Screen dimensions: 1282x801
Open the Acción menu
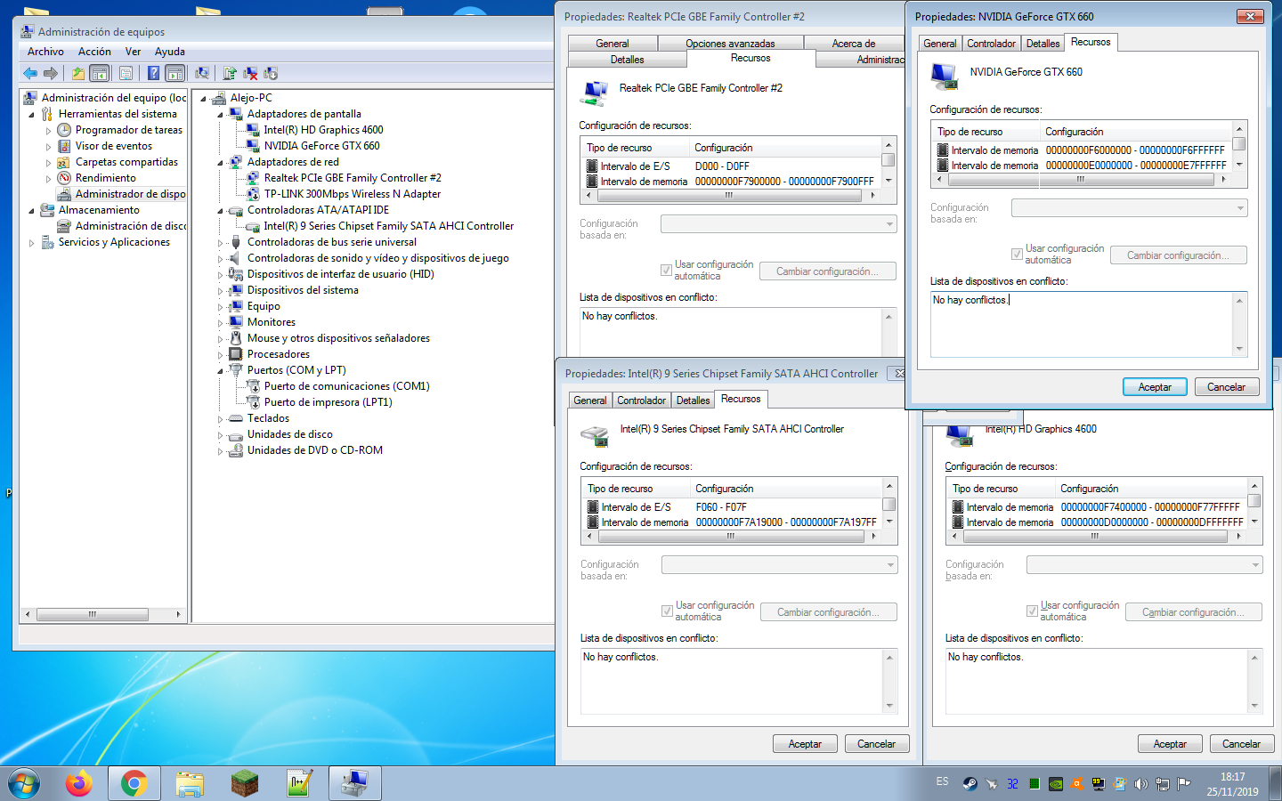[x=94, y=52]
